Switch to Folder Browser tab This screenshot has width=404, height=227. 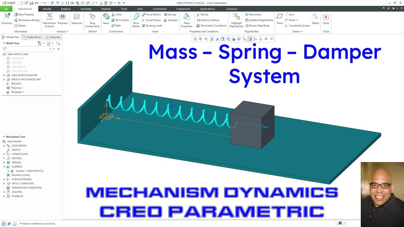click(32, 37)
